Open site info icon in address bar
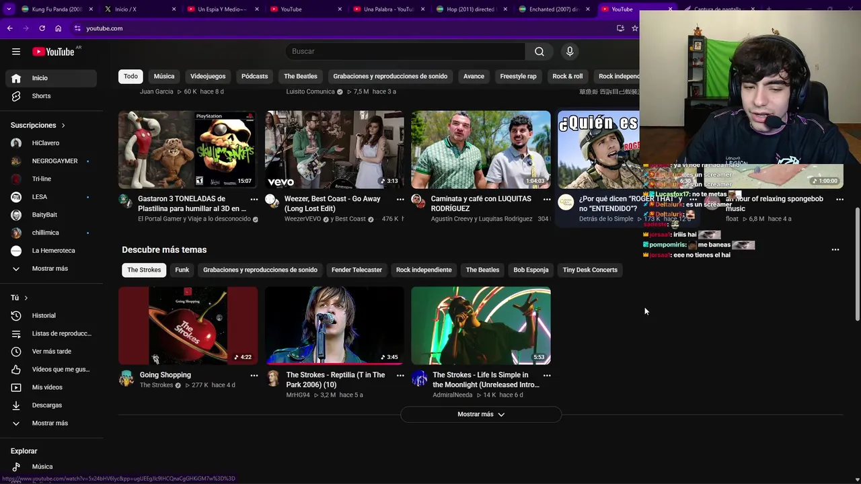Screen dimensions: 861x484 77,28
